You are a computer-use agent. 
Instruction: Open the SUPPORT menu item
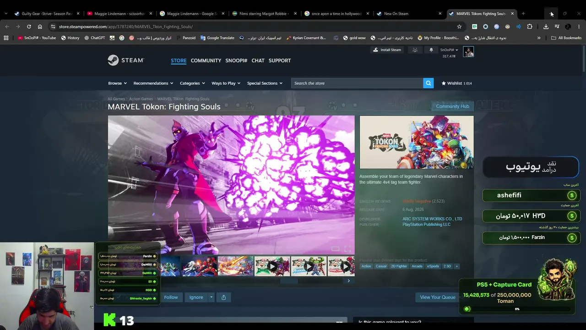tap(280, 60)
